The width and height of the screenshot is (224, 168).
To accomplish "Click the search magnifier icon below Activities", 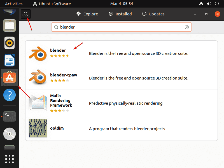I will (25, 14).
